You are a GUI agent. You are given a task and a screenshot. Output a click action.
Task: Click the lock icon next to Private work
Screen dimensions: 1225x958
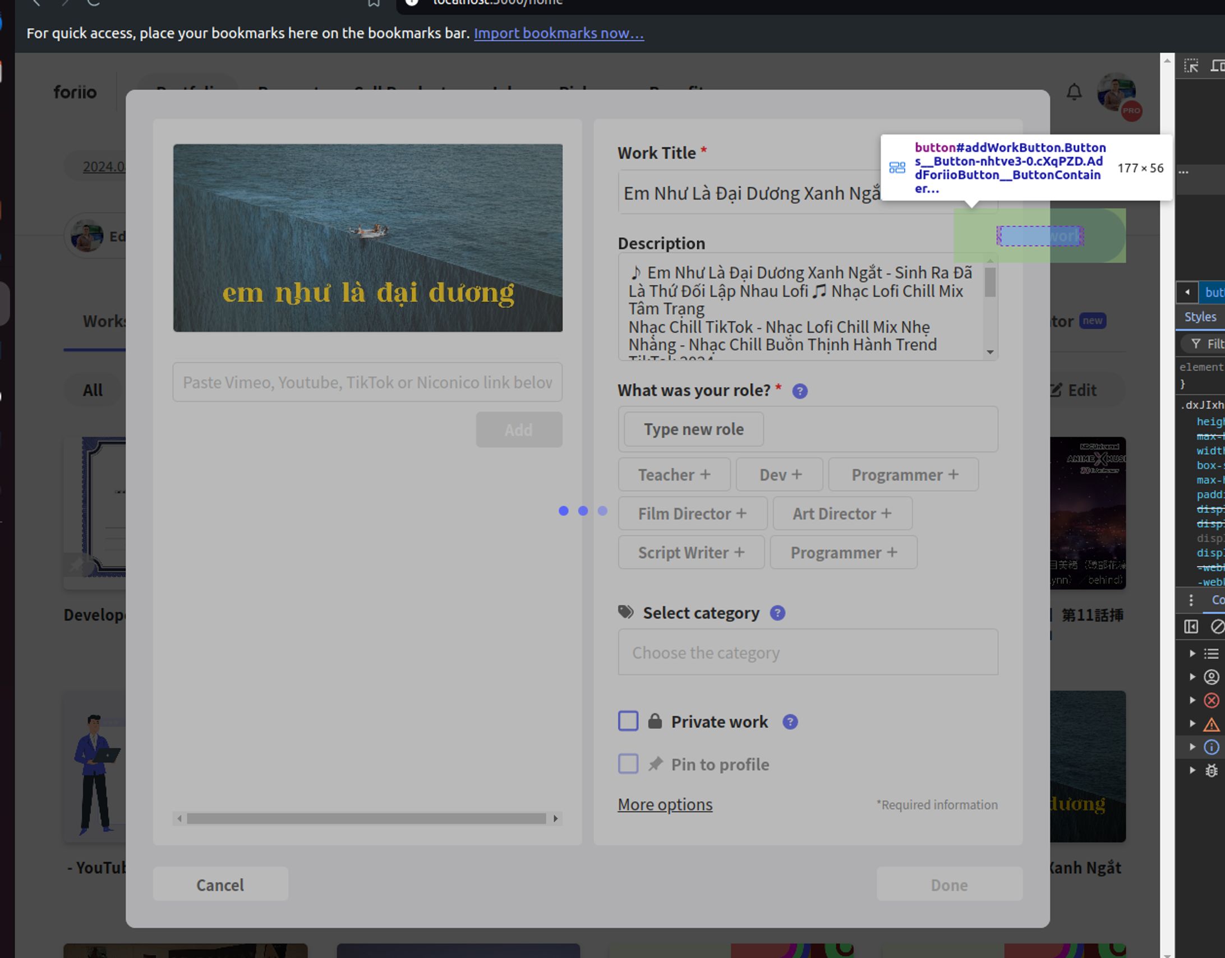click(x=655, y=721)
